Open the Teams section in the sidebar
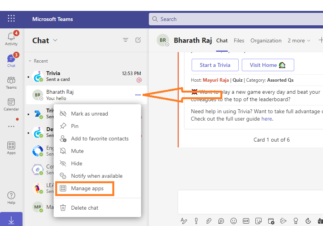The width and height of the screenshot is (323, 226). click(x=11, y=82)
